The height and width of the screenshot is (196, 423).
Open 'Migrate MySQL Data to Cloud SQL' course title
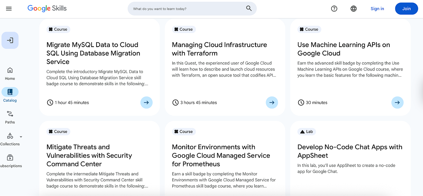tap(93, 53)
